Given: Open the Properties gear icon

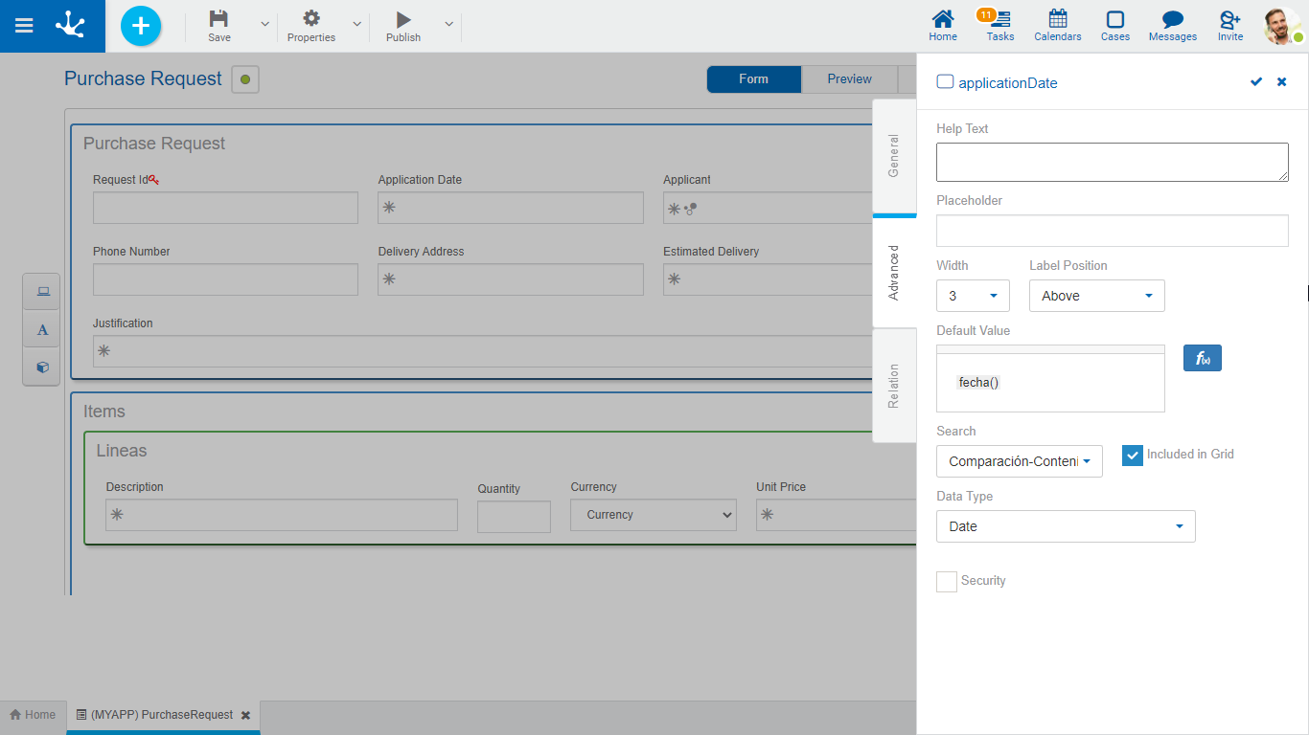Looking at the screenshot, I should tap(311, 19).
